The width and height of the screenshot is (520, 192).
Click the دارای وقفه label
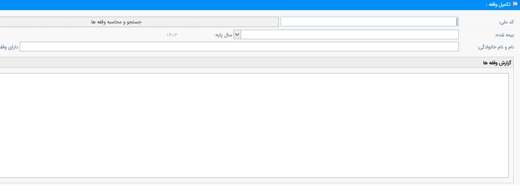click(9, 47)
